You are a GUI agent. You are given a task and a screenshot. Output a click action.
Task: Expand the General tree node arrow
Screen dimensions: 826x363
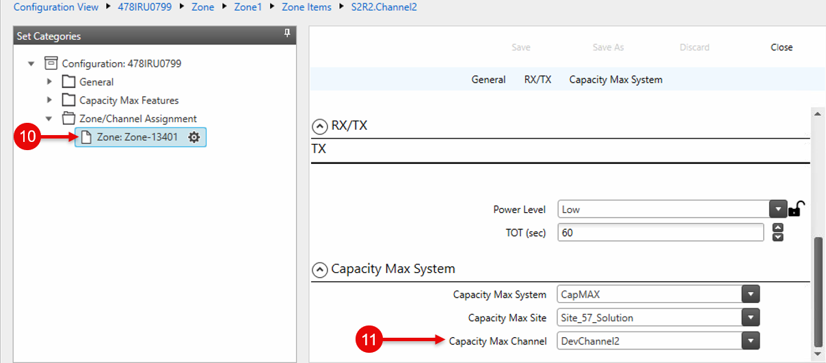(49, 82)
